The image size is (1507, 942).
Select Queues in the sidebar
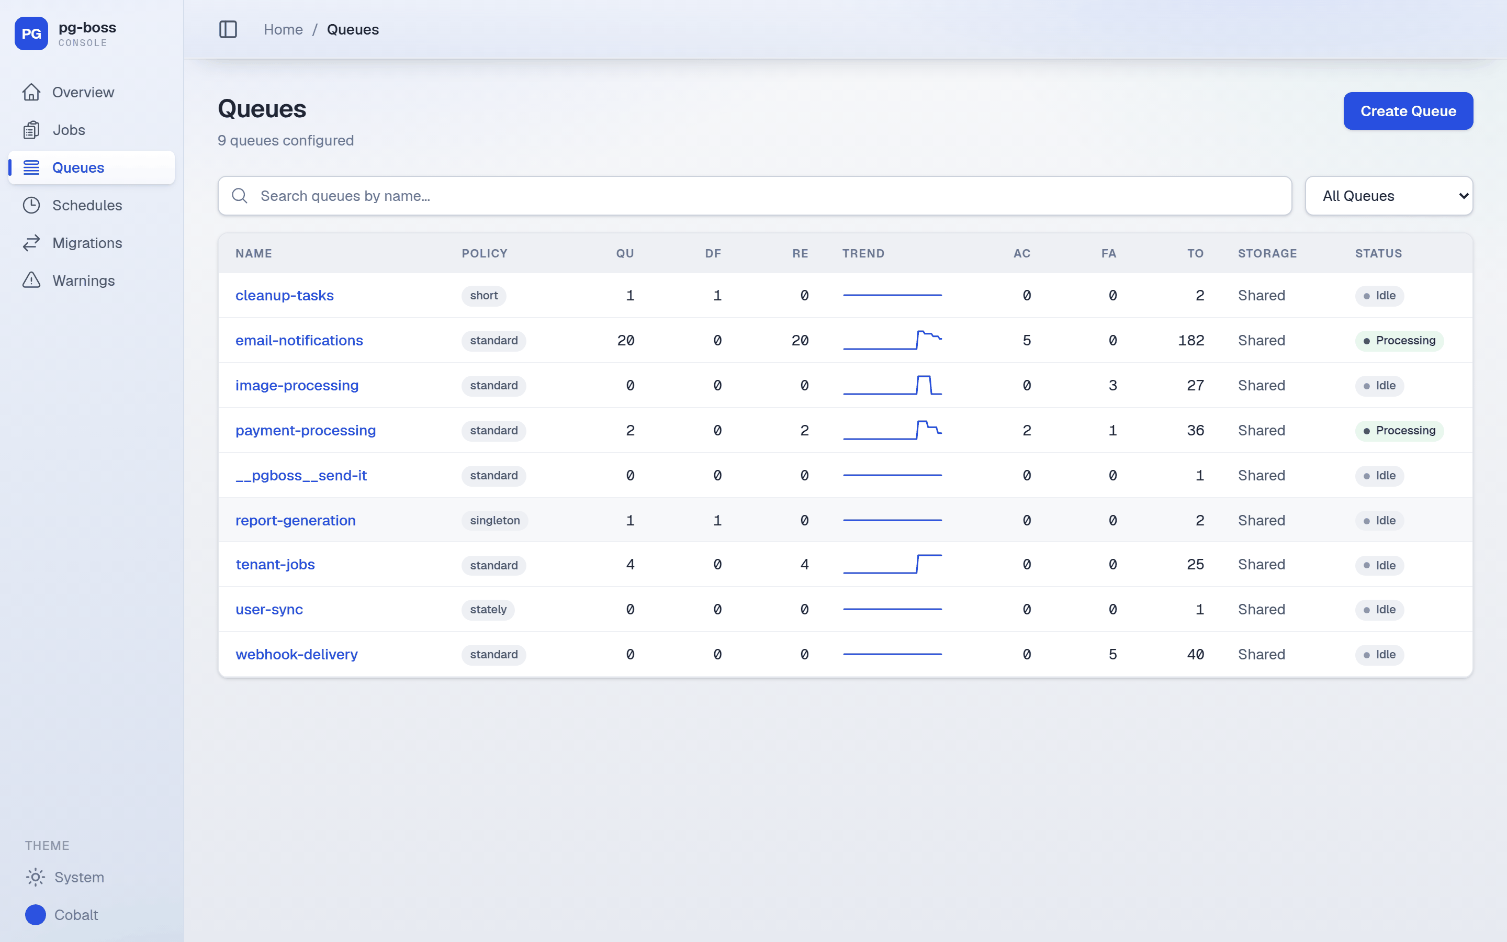click(x=92, y=167)
